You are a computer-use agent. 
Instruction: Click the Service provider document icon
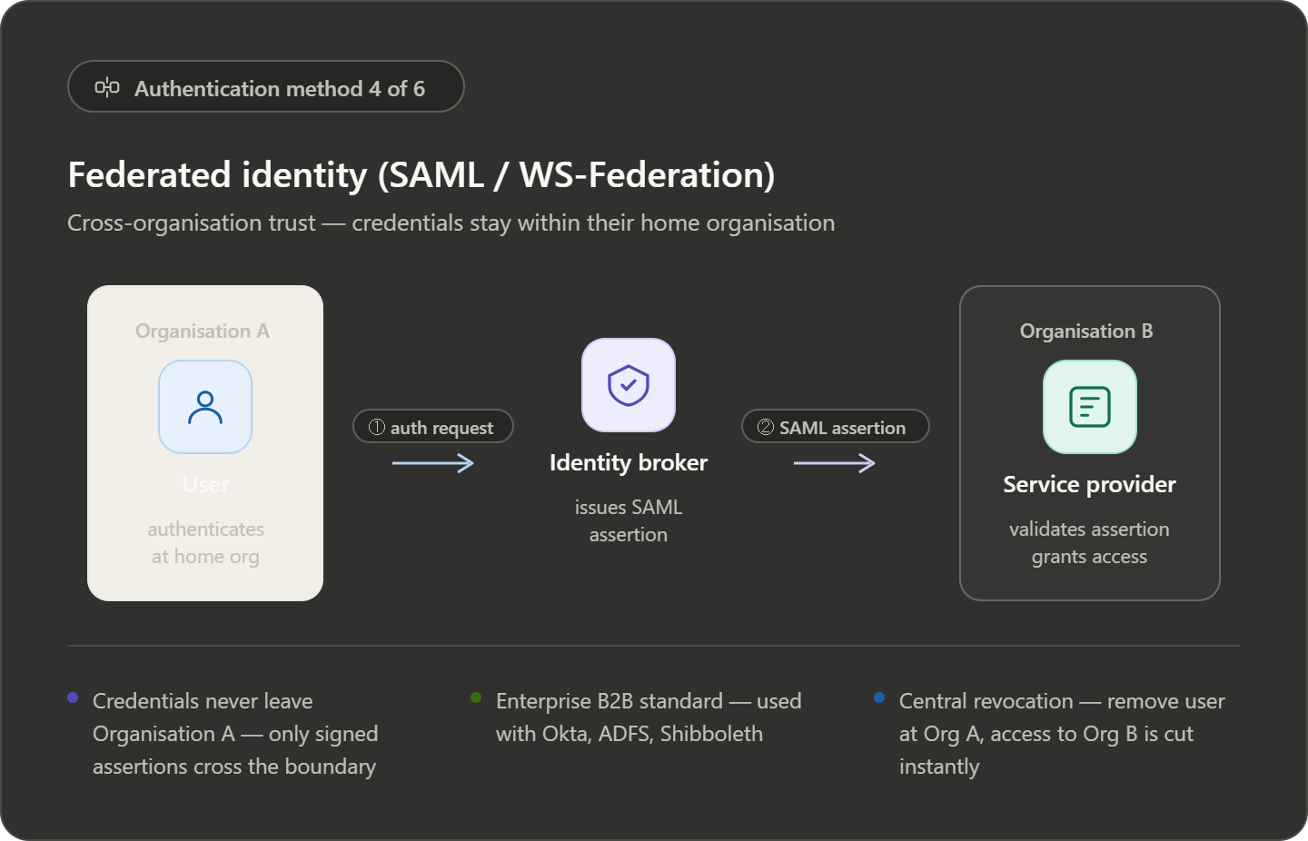point(1089,407)
